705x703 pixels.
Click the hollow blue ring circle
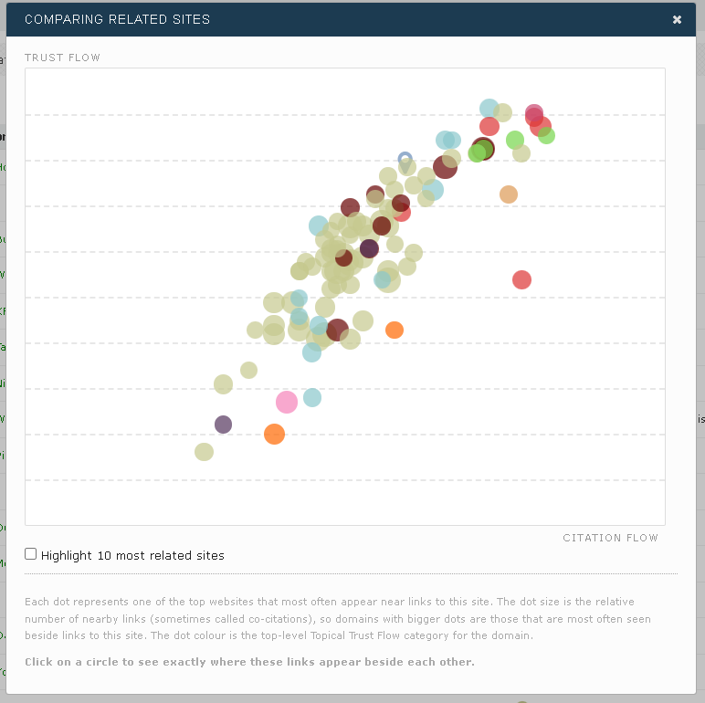pyautogui.click(x=405, y=159)
